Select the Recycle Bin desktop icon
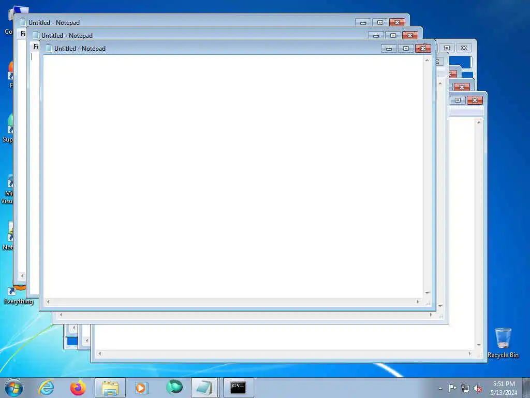 click(503, 343)
